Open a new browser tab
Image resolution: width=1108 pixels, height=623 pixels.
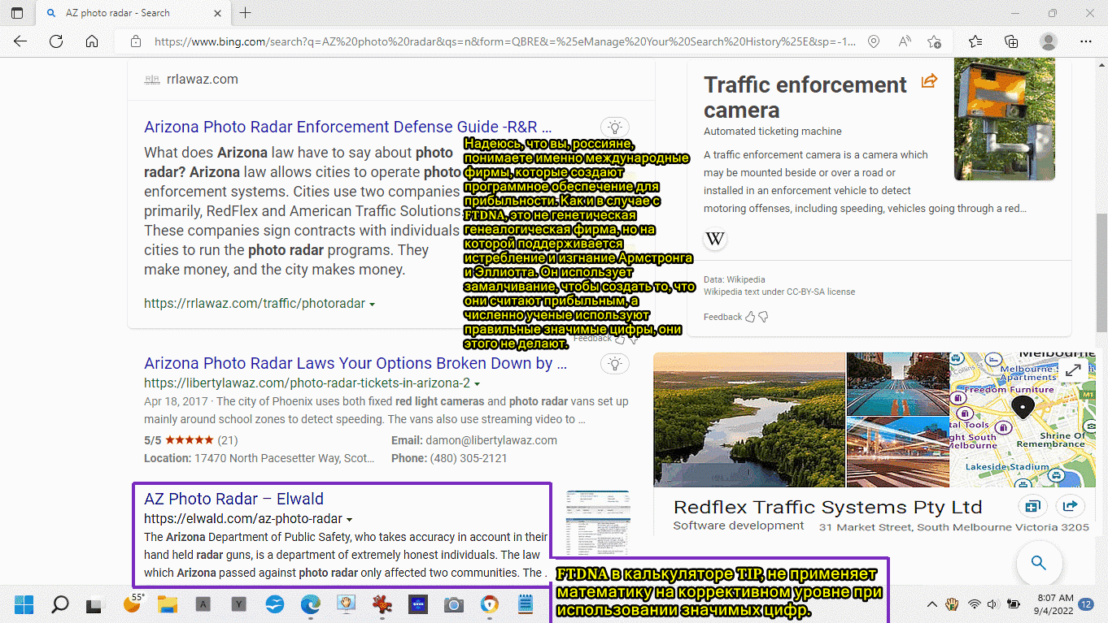[246, 13]
